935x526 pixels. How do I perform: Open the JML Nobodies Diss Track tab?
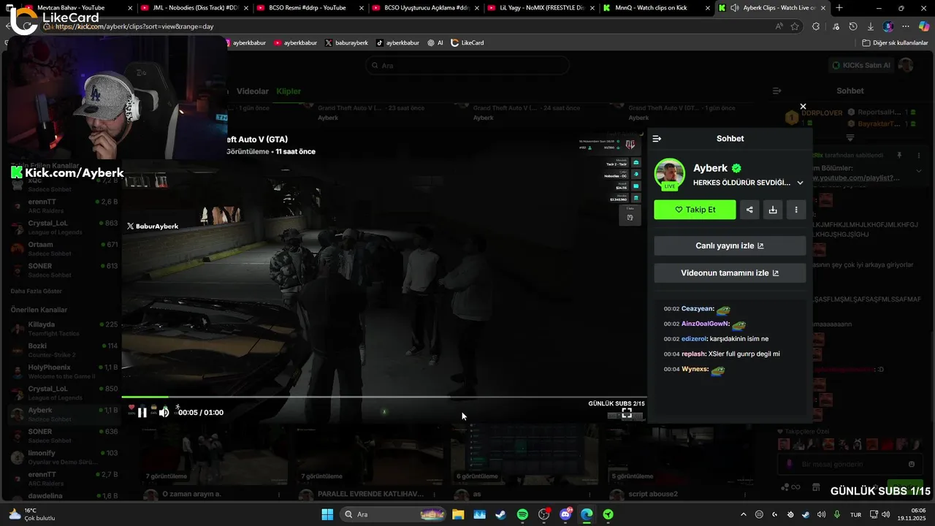(x=194, y=8)
